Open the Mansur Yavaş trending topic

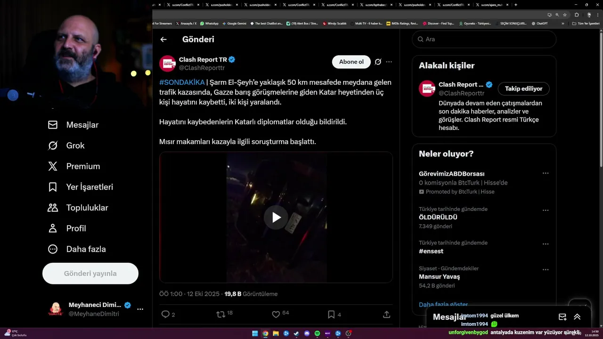(x=440, y=277)
